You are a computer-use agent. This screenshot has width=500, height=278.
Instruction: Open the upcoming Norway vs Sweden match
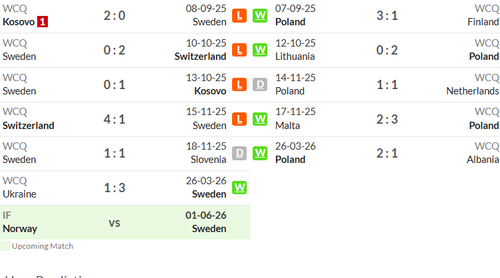(125, 222)
